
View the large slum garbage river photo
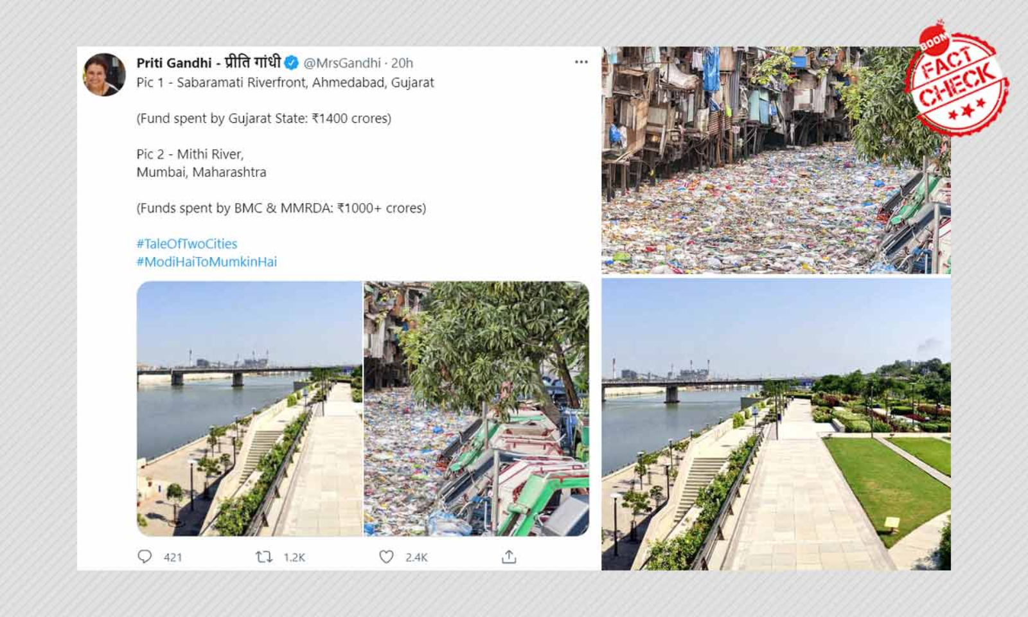pos(758,161)
